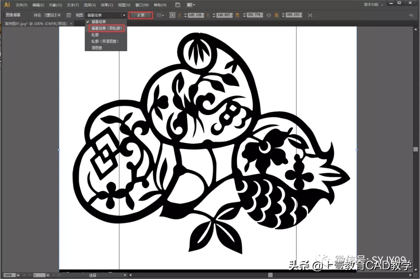This screenshot has width=420, height=279.
Task: Click the width stepper arrows
Action: (x=244, y=15)
